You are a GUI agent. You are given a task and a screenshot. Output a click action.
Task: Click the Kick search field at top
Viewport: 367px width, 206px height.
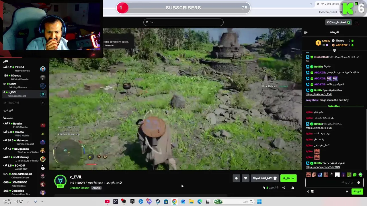(183, 22)
